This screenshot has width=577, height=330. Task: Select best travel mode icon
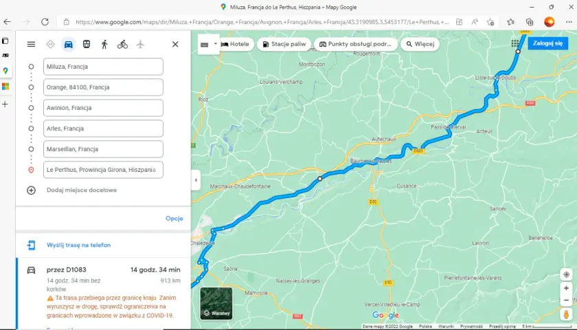click(50, 45)
